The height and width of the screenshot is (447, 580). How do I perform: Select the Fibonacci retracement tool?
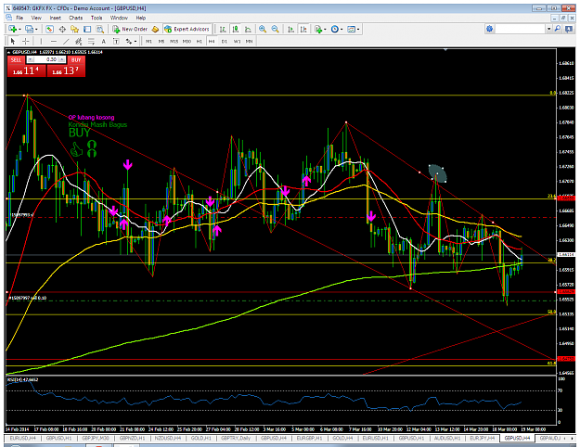tap(91, 42)
